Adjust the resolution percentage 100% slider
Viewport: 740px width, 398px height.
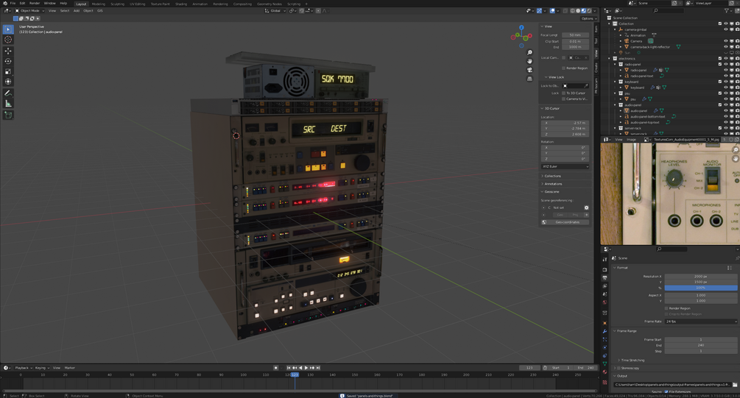click(x=701, y=288)
